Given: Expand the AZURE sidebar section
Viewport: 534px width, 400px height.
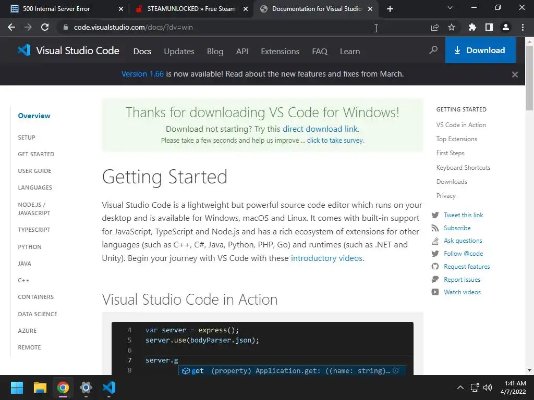Looking at the screenshot, I should click(27, 331).
